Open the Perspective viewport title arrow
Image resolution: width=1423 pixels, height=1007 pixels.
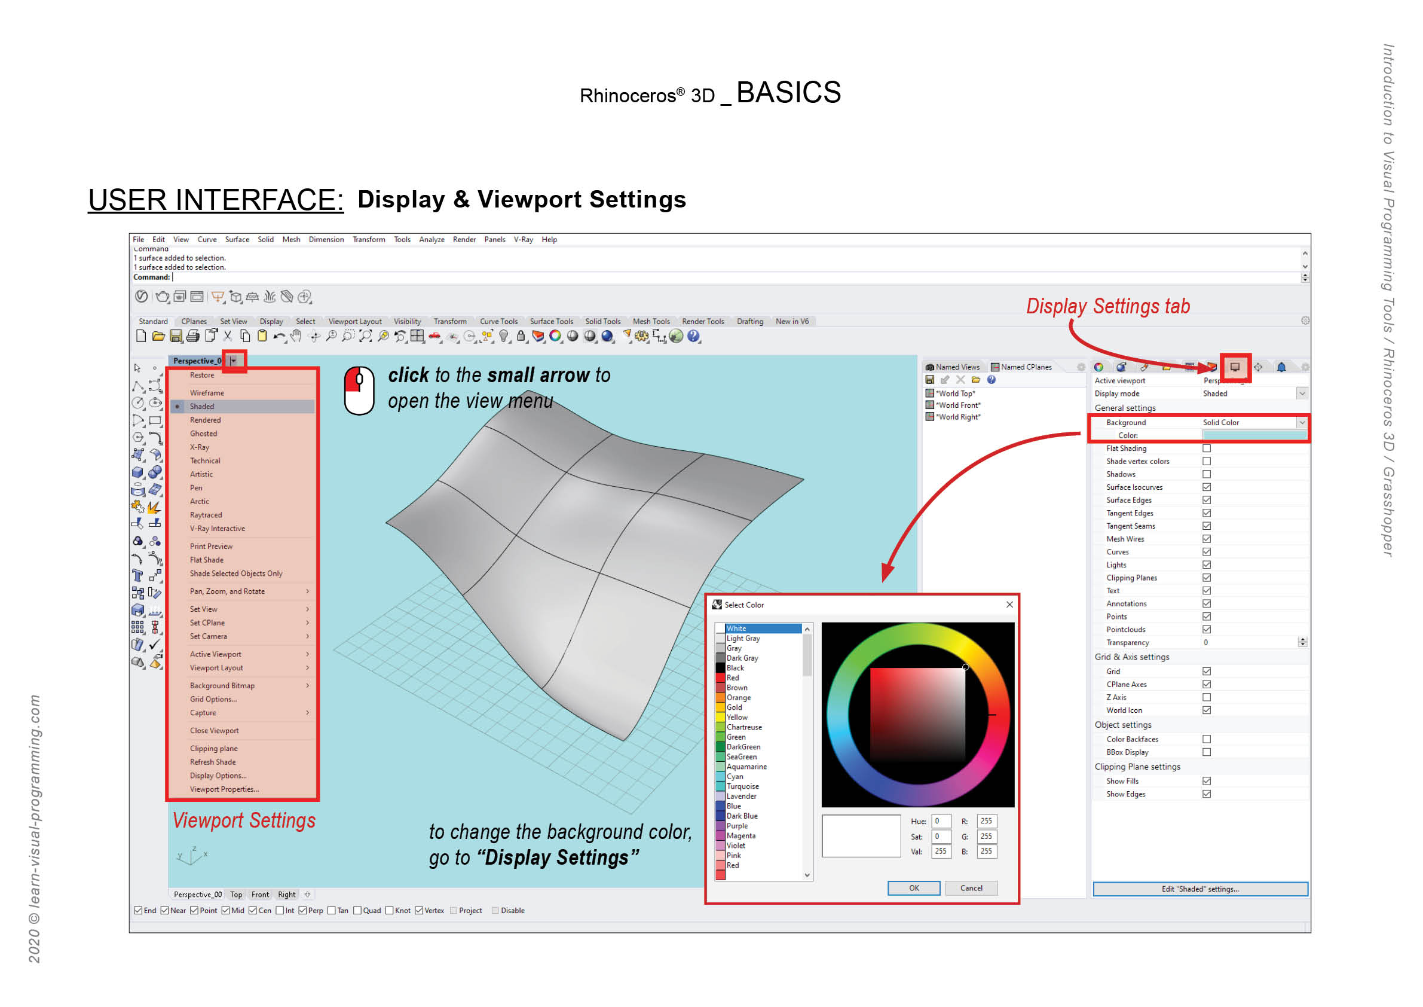point(234,360)
